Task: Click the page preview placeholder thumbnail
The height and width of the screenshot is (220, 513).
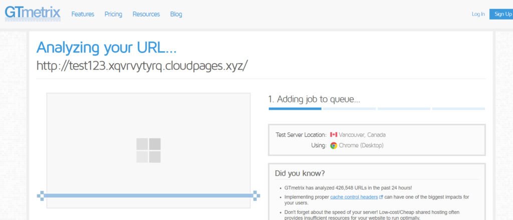Action: pos(148,150)
